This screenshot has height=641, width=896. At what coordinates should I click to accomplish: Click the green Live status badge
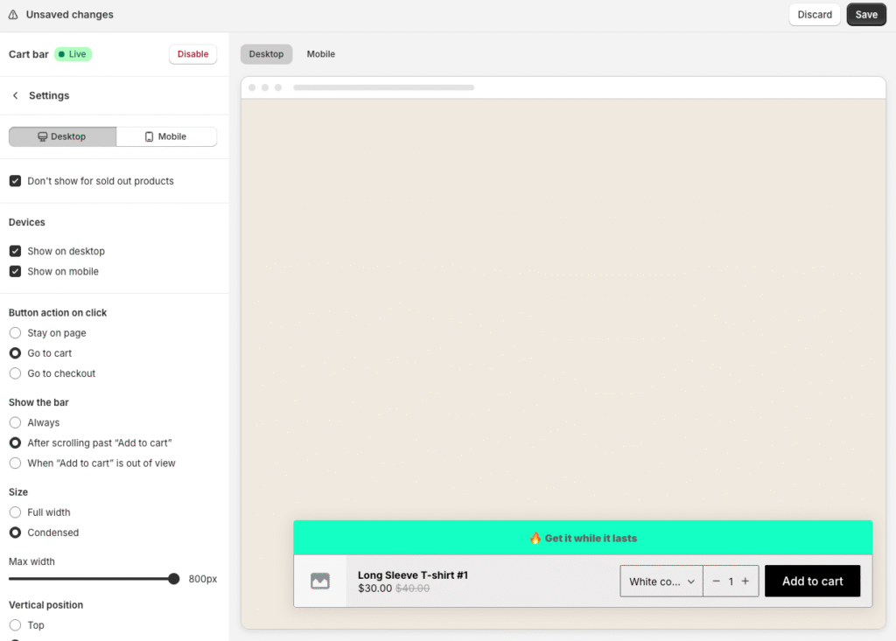[73, 53]
